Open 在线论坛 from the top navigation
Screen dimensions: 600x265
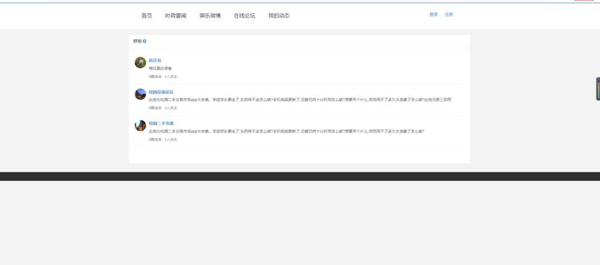coord(244,15)
